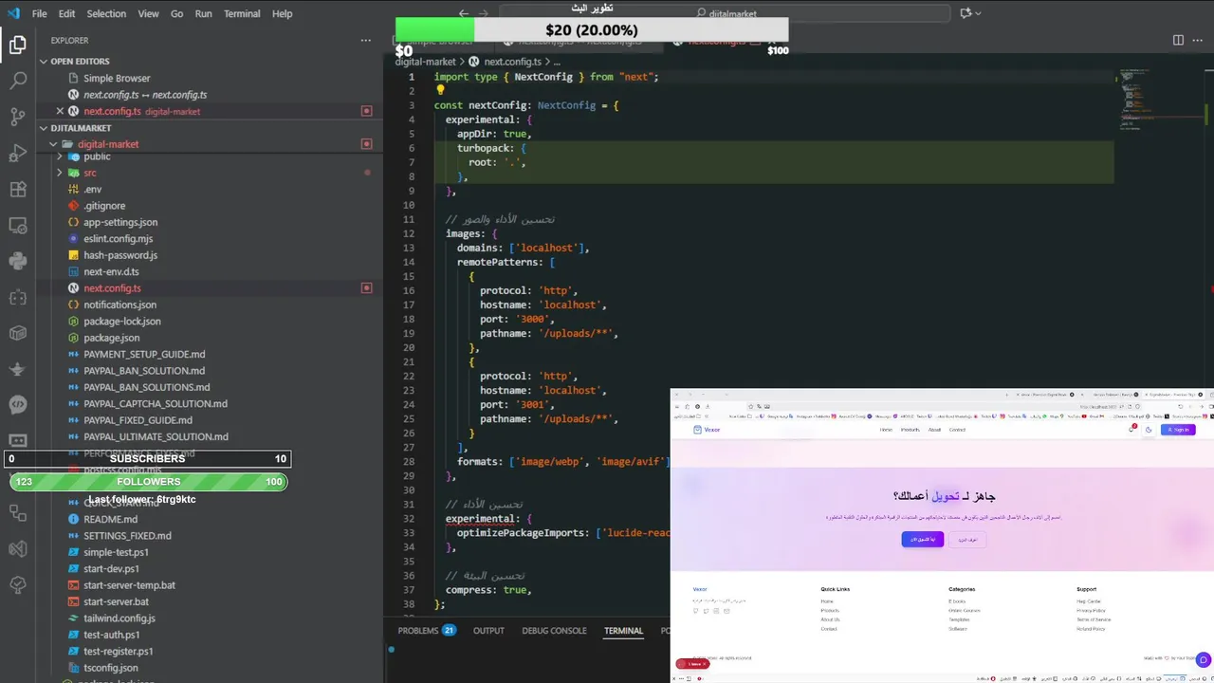
Task: Click the notification bell in Vexor site
Action: 1131,429
